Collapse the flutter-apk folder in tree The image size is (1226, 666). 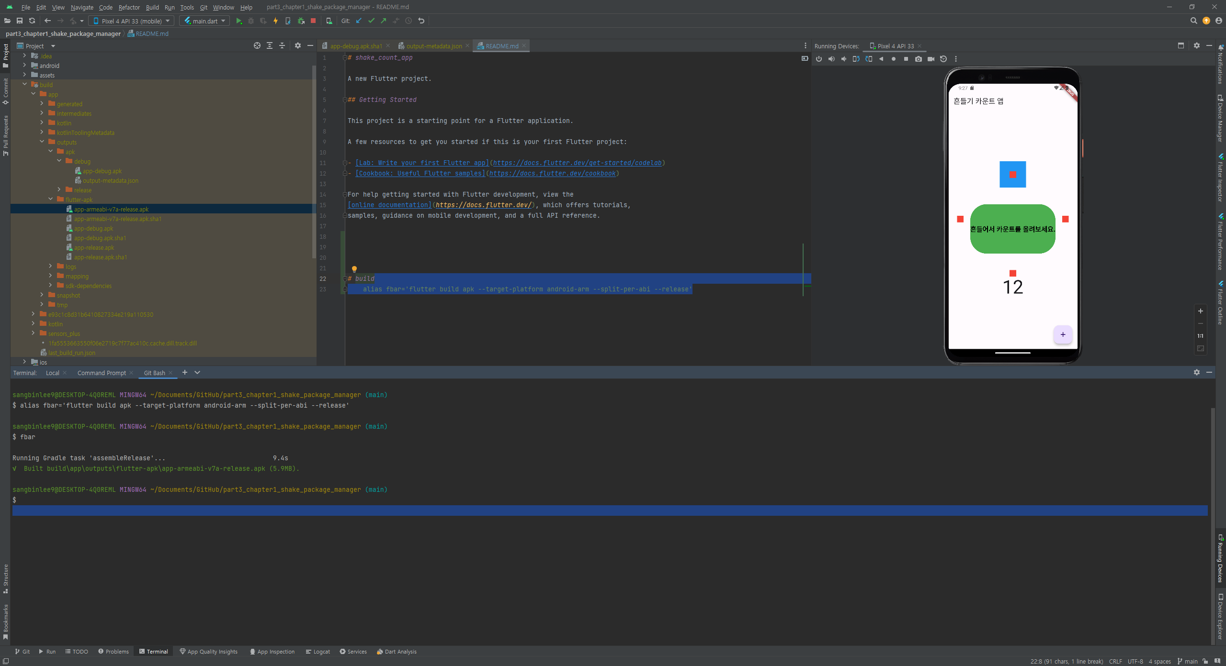pos(51,200)
